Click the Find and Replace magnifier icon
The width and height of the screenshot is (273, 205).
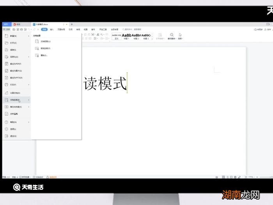pyautogui.click(x=172, y=35)
